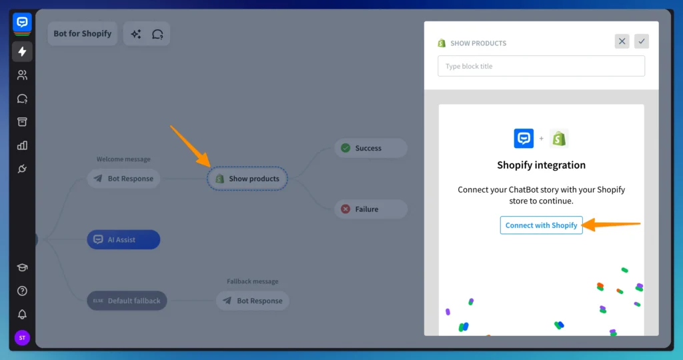Click the Bot for Shopify story name
Viewport: 683px width, 360px height.
coord(83,34)
